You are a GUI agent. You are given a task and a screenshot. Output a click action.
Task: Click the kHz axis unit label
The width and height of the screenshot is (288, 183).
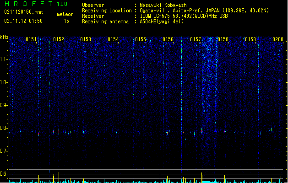pos(4,37)
